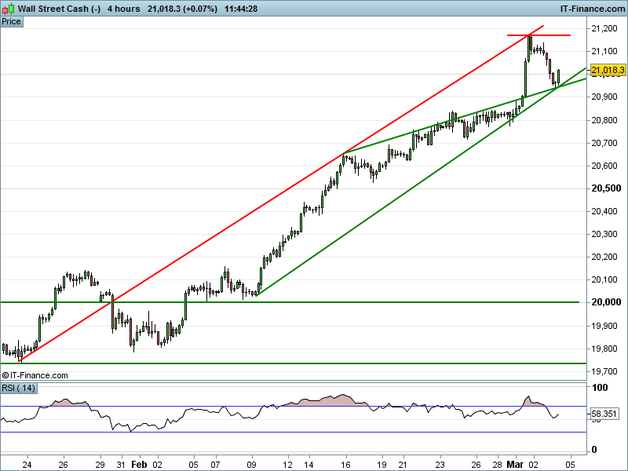628x471 pixels.
Task: Click the 16 date label on the time axis
Action: (x=345, y=465)
